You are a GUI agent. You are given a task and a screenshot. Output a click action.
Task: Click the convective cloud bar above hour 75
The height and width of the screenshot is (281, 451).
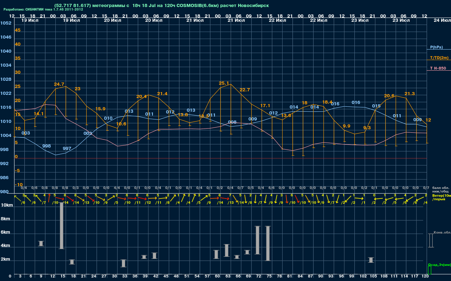click(x=268, y=243)
